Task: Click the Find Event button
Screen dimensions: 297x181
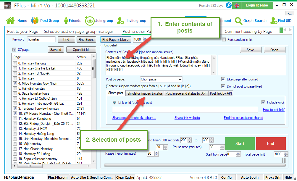Action: coord(86,39)
